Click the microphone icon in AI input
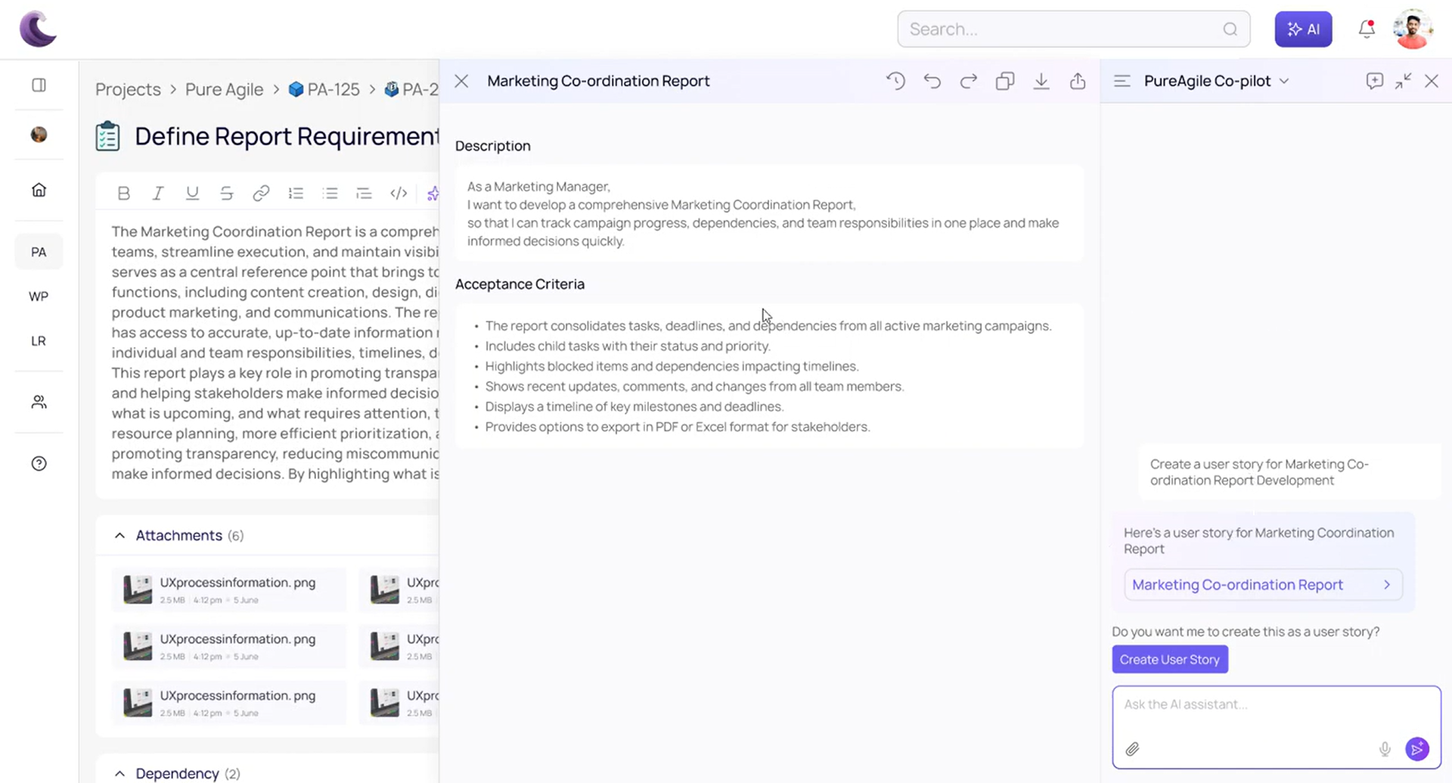 coord(1385,749)
